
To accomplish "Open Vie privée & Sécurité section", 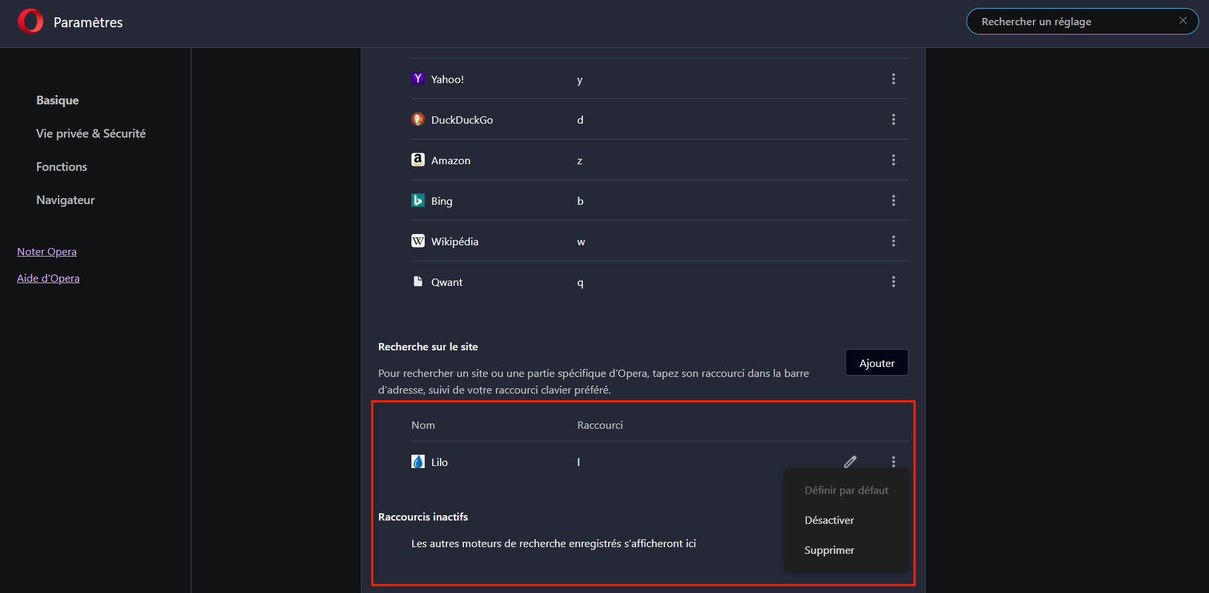I will (x=91, y=134).
